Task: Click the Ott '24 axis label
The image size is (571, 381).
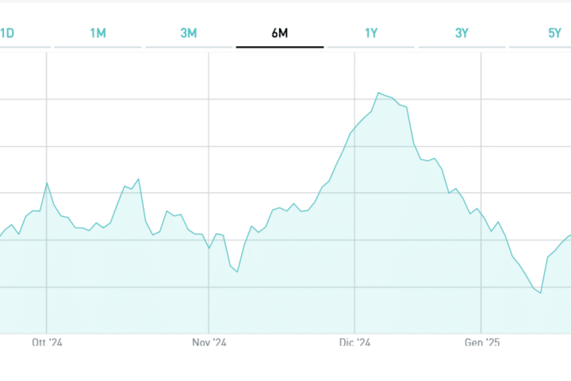Action: pos(47,343)
